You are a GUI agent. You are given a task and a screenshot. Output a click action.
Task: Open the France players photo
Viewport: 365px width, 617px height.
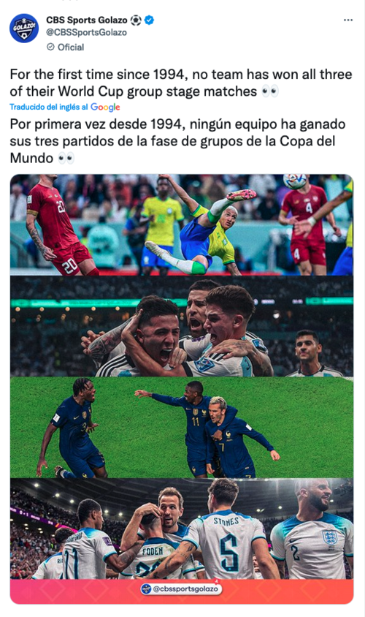pyautogui.click(x=182, y=428)
